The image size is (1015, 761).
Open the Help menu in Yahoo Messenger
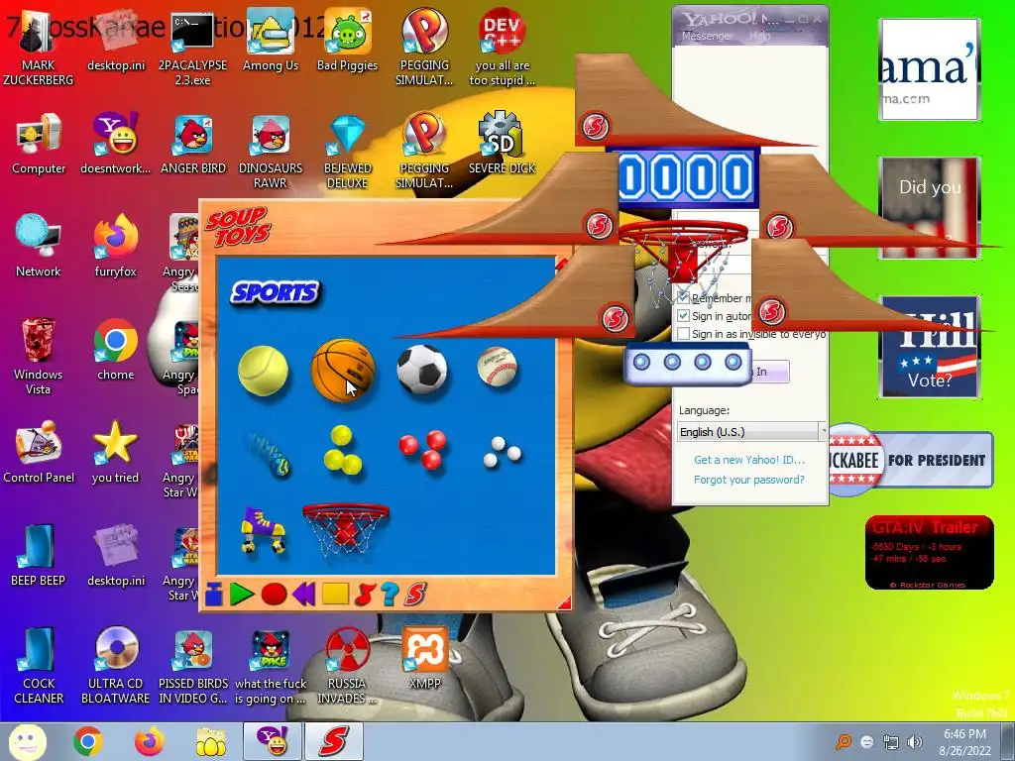coord(760,37)
